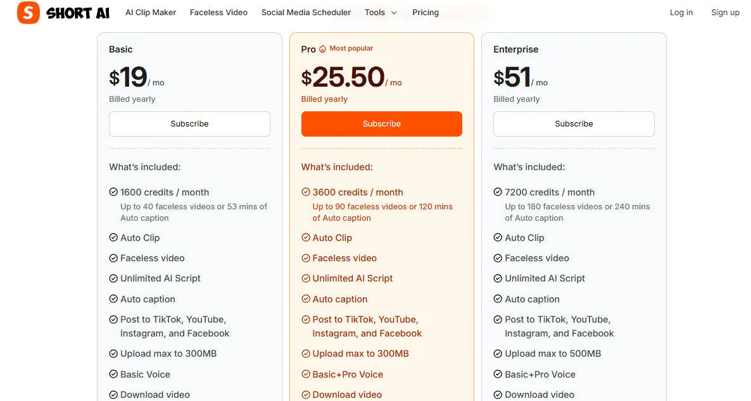Open the Tools dropdown menu
This screenshot has width=751, height=401.
point(380,12)
